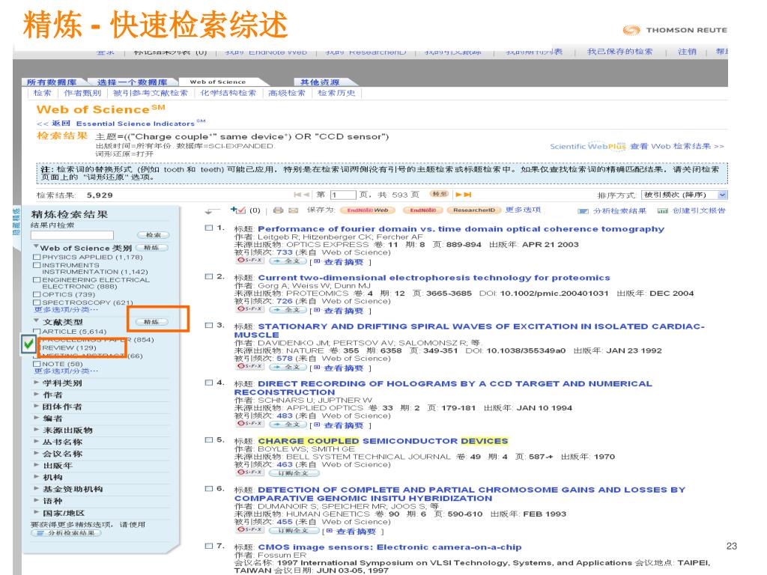This screenshot has height=575, width=767.
Task: Select checkbox for result 4
Action: pyautogui.click(x=209, y=383)
